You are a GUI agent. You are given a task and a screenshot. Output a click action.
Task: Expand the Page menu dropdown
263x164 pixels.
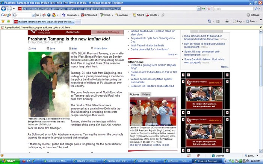(239, 22)
